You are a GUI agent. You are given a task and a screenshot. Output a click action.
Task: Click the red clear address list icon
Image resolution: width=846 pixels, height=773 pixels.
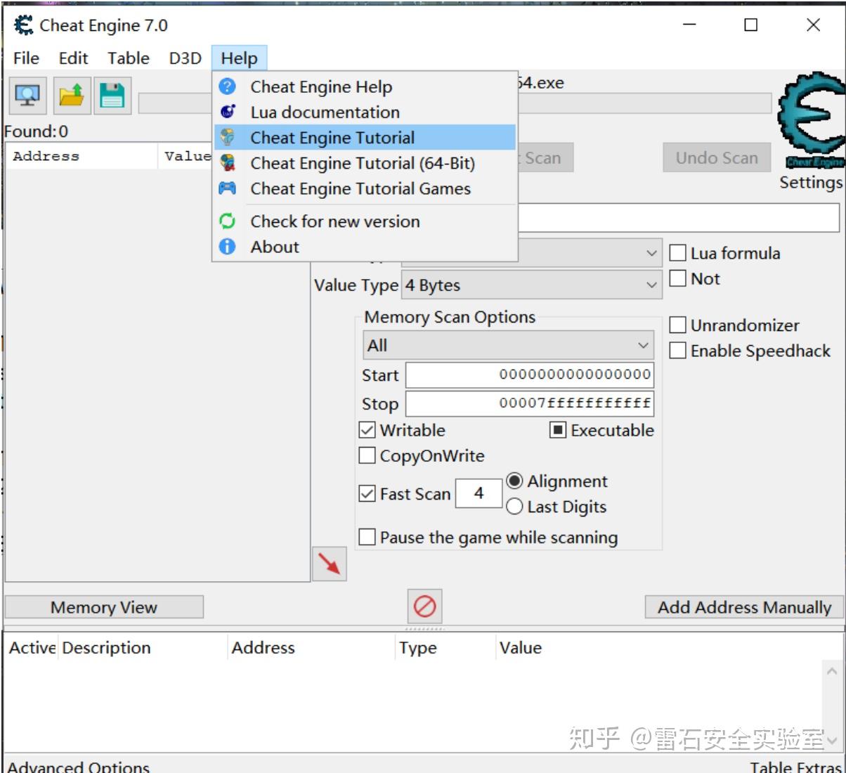click(x=424, y=606)
